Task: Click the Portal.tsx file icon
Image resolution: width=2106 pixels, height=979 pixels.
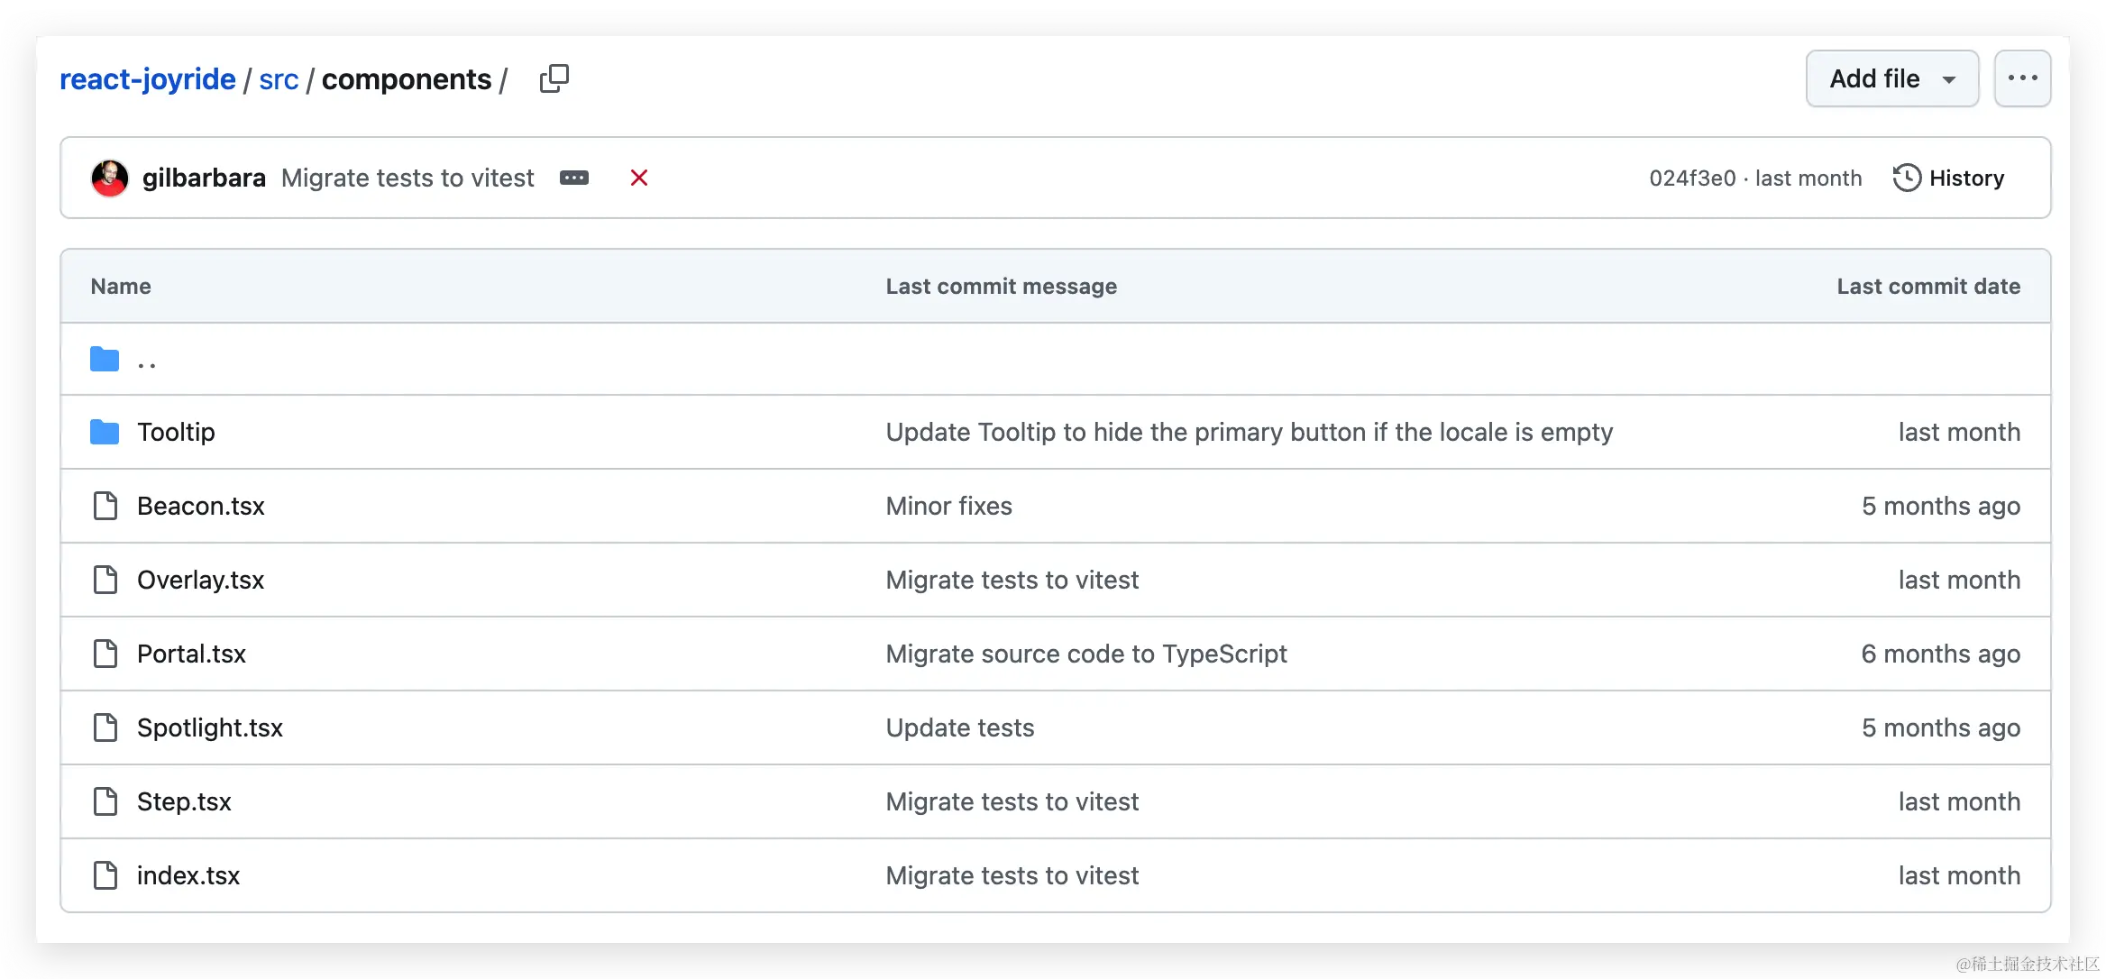Action: pos(105,654)
